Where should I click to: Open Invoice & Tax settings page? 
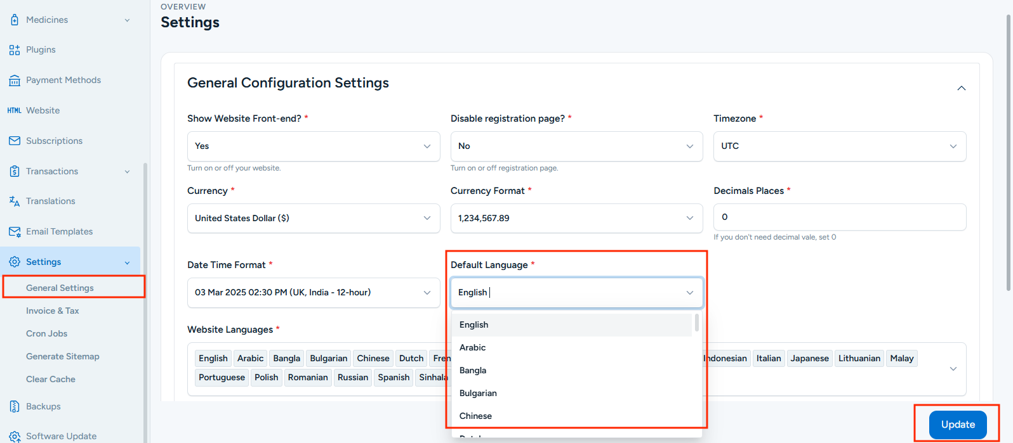click(x=53, y=311)
